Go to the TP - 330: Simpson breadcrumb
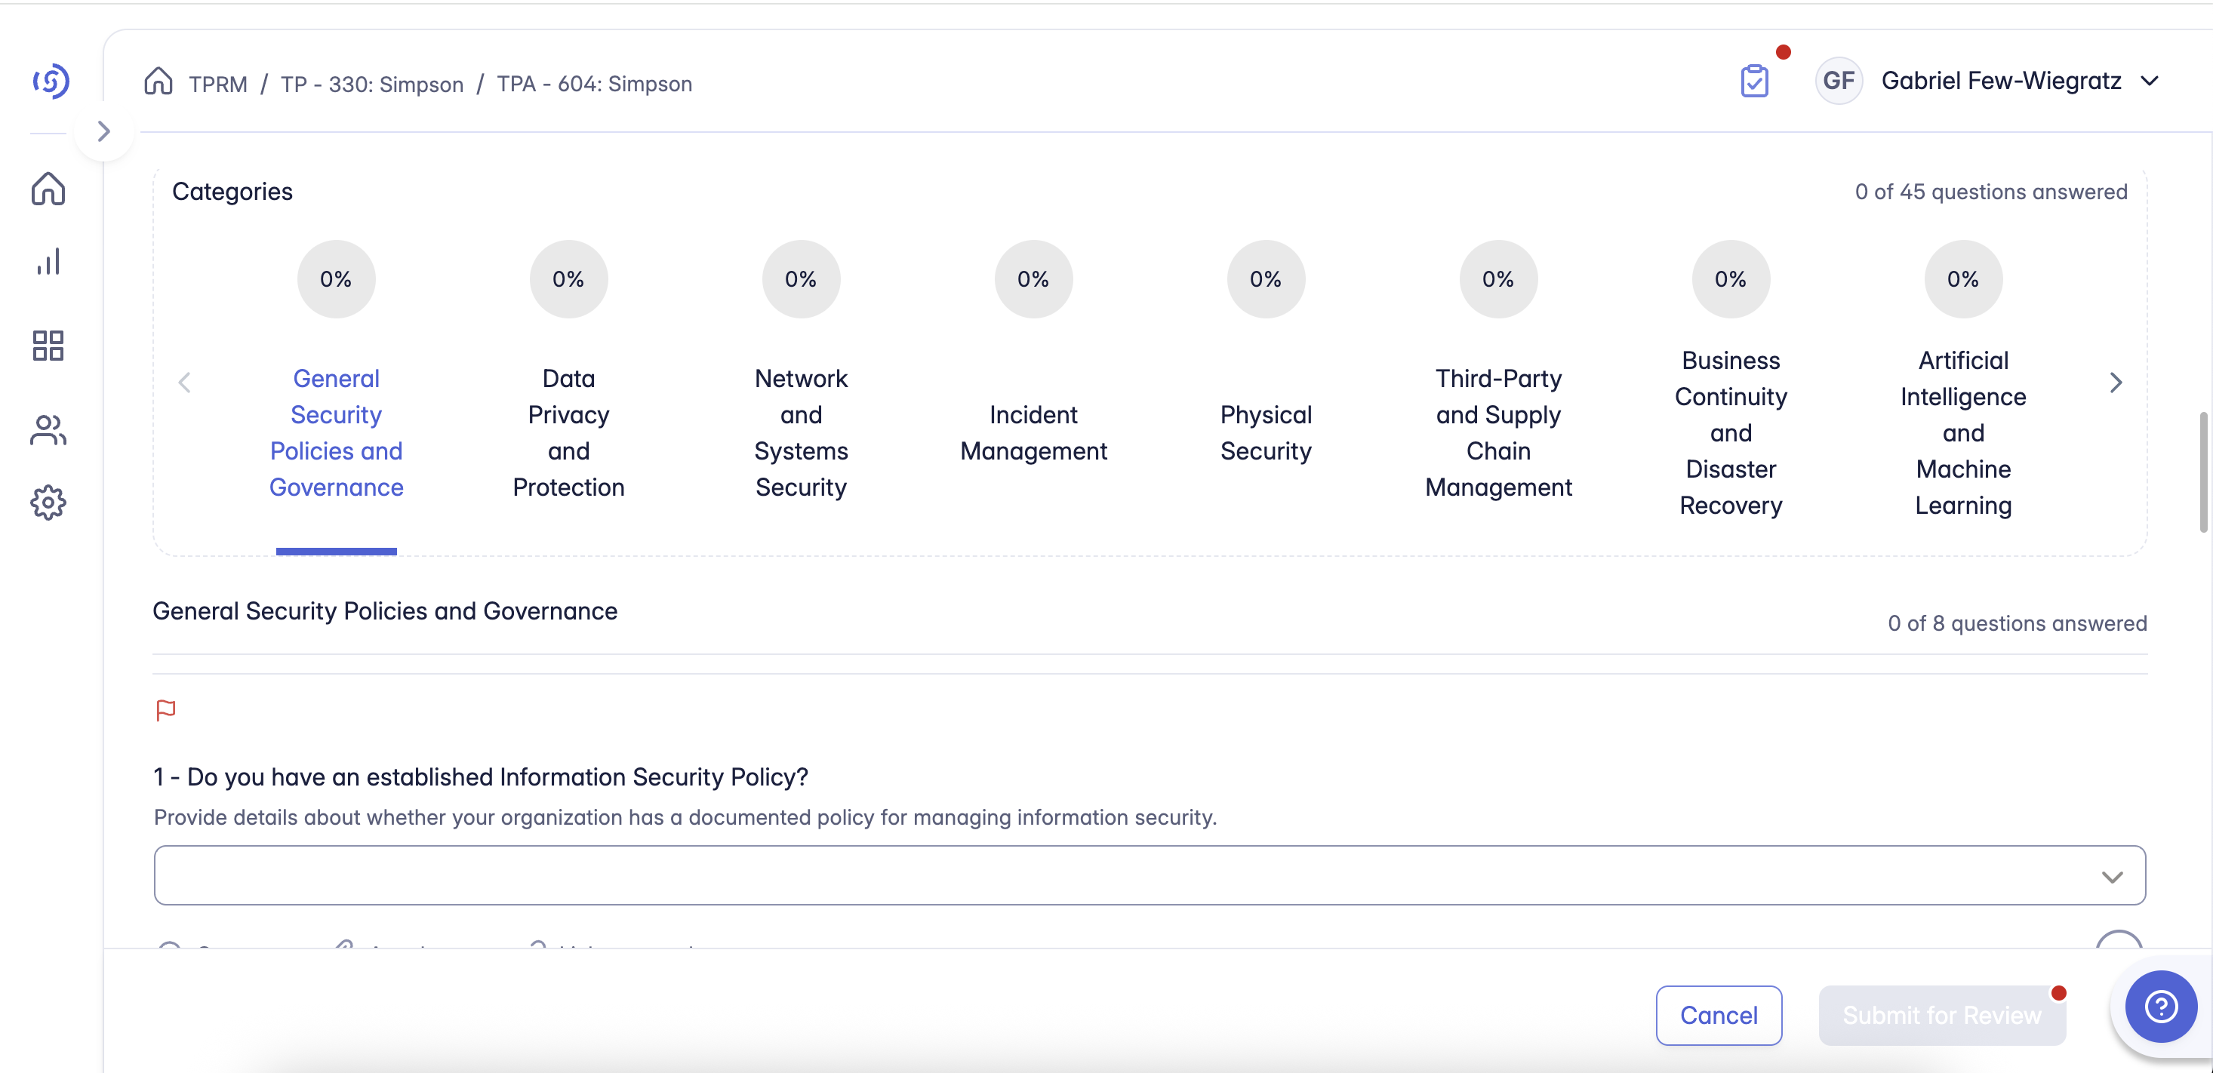This screenshot has height=1073, width=2213. (372, 85)
